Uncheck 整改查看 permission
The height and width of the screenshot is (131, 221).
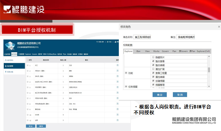(x=153, y=61)
